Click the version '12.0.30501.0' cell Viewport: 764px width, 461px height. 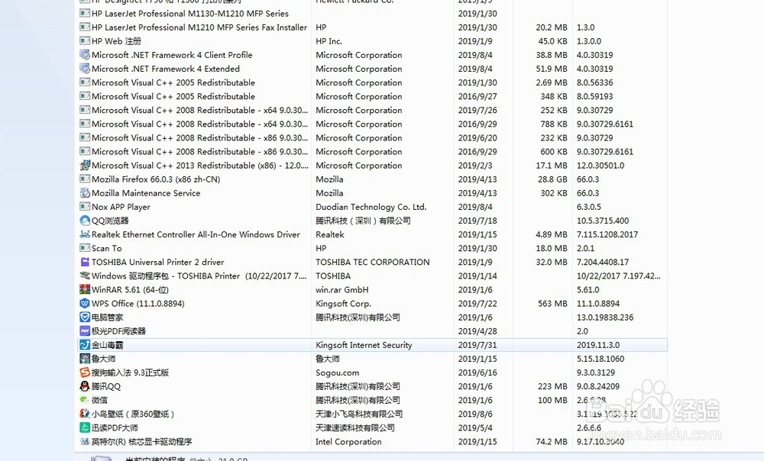click(601, 166)
